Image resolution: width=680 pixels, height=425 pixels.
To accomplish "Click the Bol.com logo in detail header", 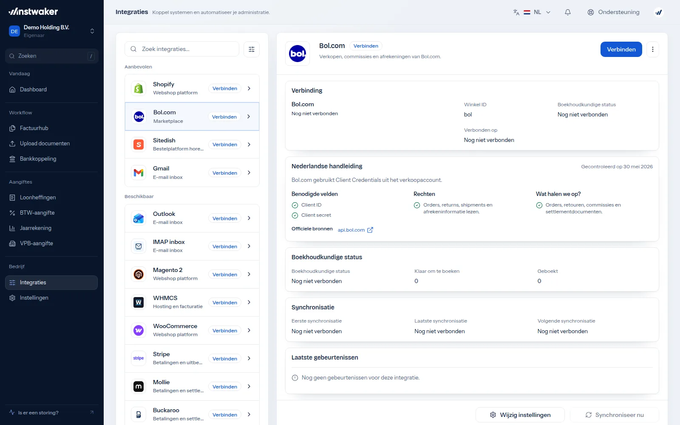I will [x=297, y=54].
